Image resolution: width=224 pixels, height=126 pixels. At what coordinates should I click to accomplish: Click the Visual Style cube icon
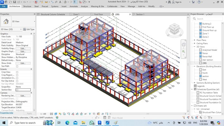[x=56, y=114]
